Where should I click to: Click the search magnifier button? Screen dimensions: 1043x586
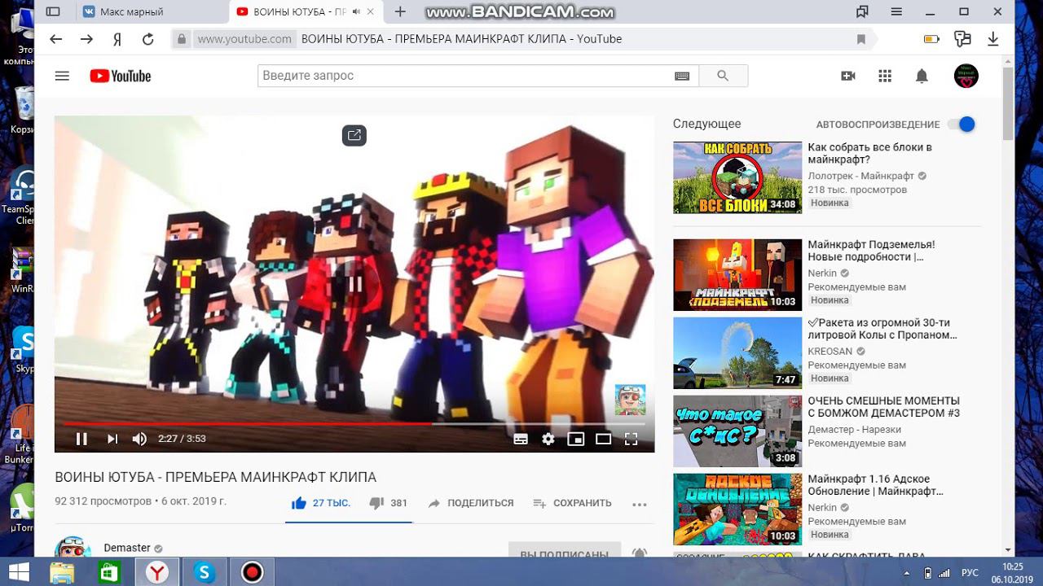[723, 76]
